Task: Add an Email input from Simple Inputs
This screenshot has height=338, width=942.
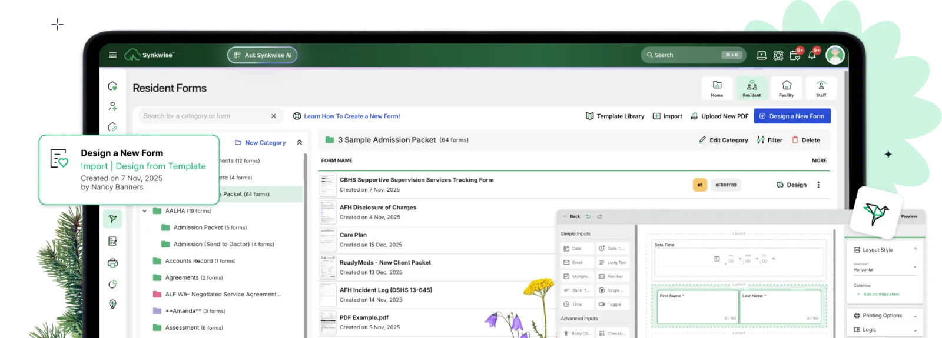Action: (578, 262)
